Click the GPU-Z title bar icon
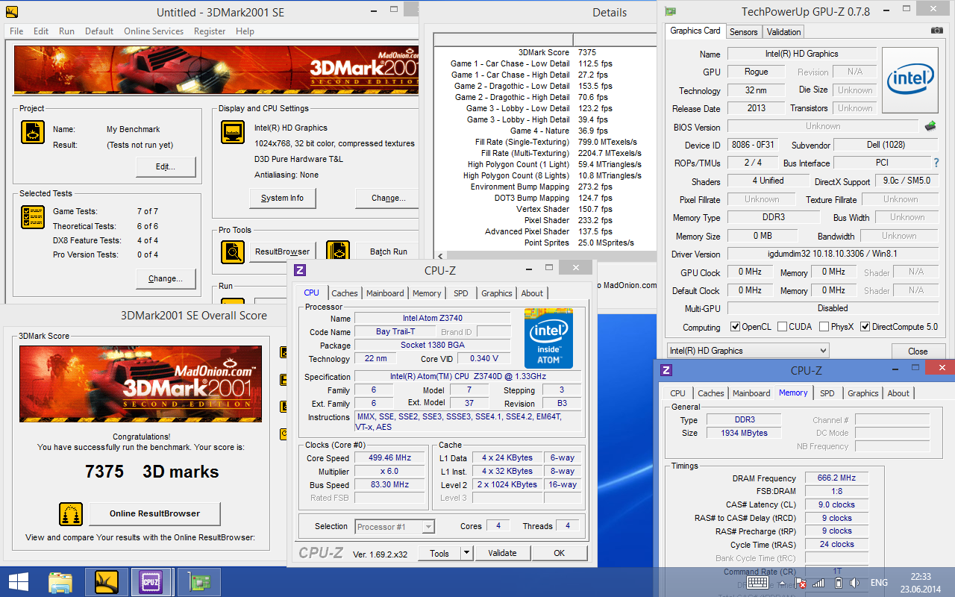Screen dimensions: 955x597 click(x=671, y=12)
